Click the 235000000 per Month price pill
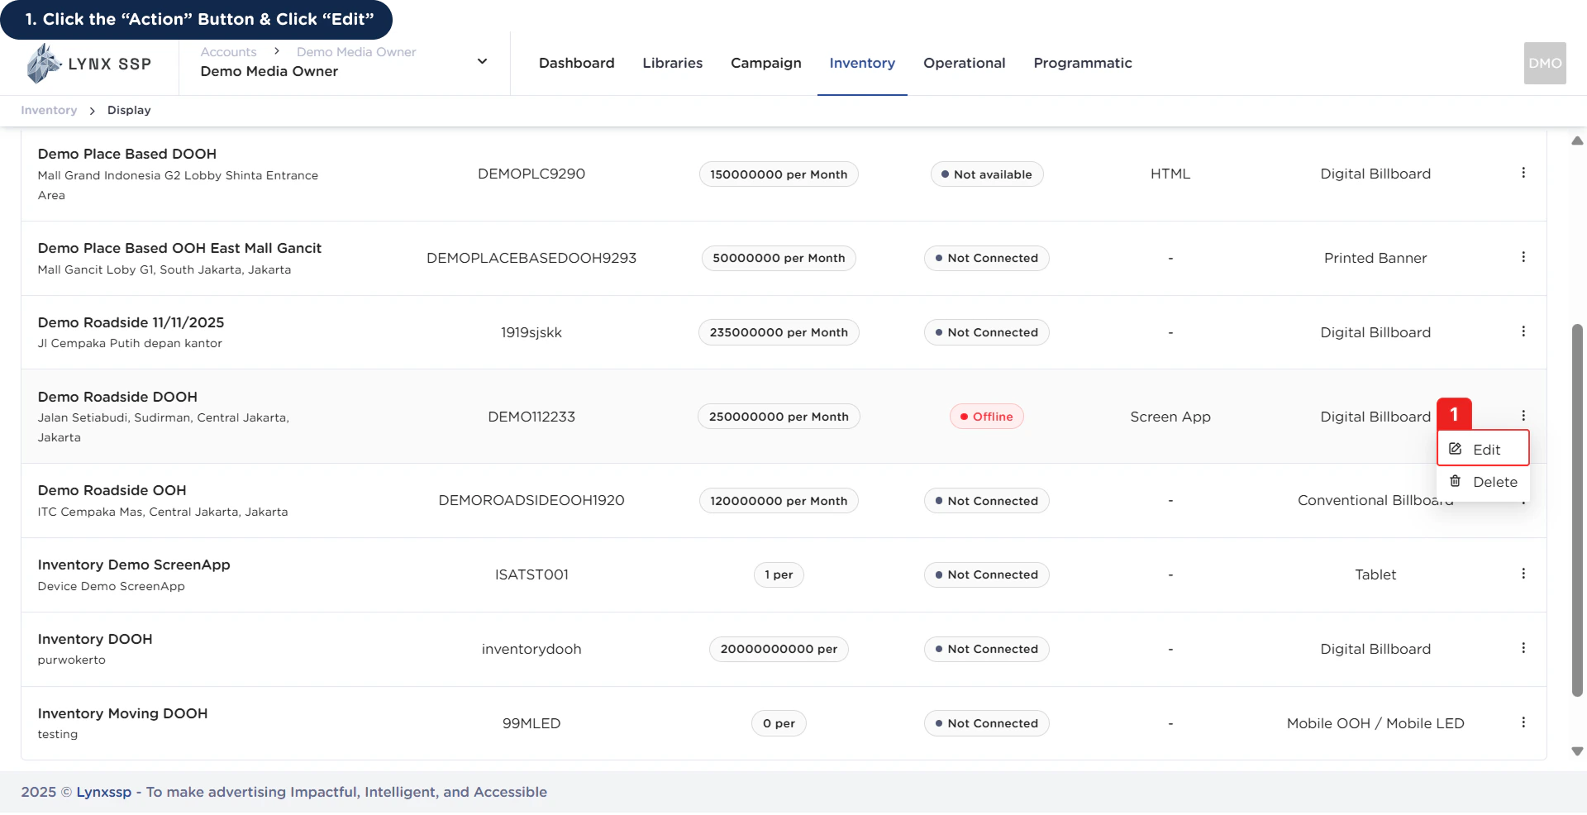Screen dimensions: 1587x815 point(779,332)
